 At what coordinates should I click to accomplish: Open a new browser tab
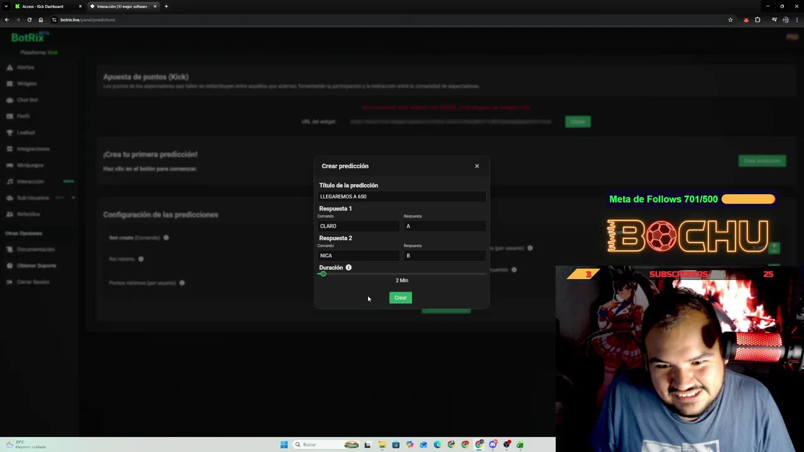[x=166, y=6]
